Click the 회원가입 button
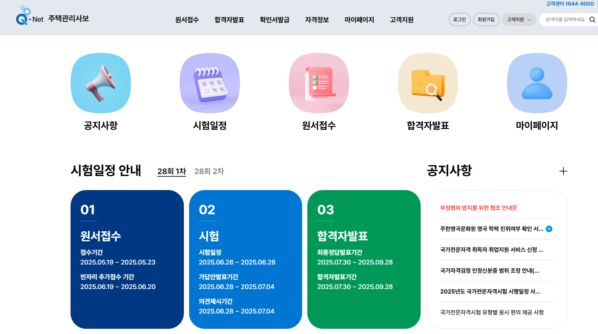The width and height of the screenshot is (598, 334). [x=486, y=20]
